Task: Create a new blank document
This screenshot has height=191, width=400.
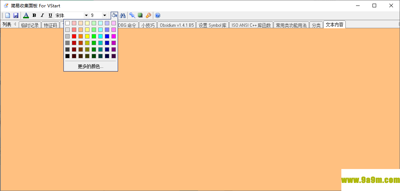Action: pyautogui.click(x=8, y=15)
